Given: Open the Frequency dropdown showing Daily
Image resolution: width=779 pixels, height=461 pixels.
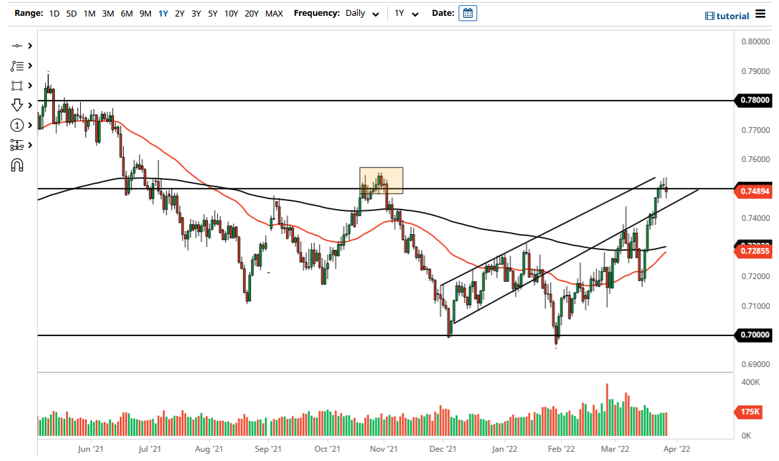Looking at the screenshot, I should [361, 13].
